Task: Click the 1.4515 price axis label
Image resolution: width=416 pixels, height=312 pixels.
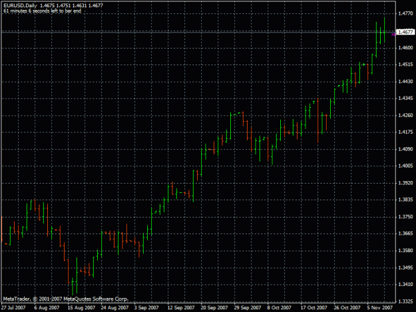Action: 406,65
